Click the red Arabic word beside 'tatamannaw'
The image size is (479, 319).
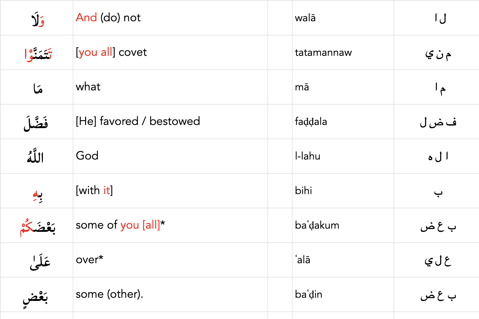tap(38, 54)
